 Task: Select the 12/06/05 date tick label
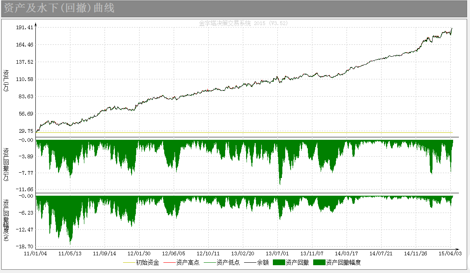click(173, 253)
